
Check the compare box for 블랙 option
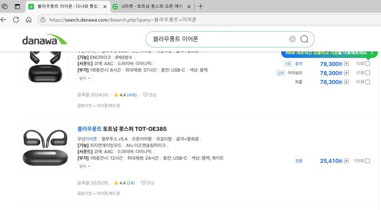(x=368, y=64)
